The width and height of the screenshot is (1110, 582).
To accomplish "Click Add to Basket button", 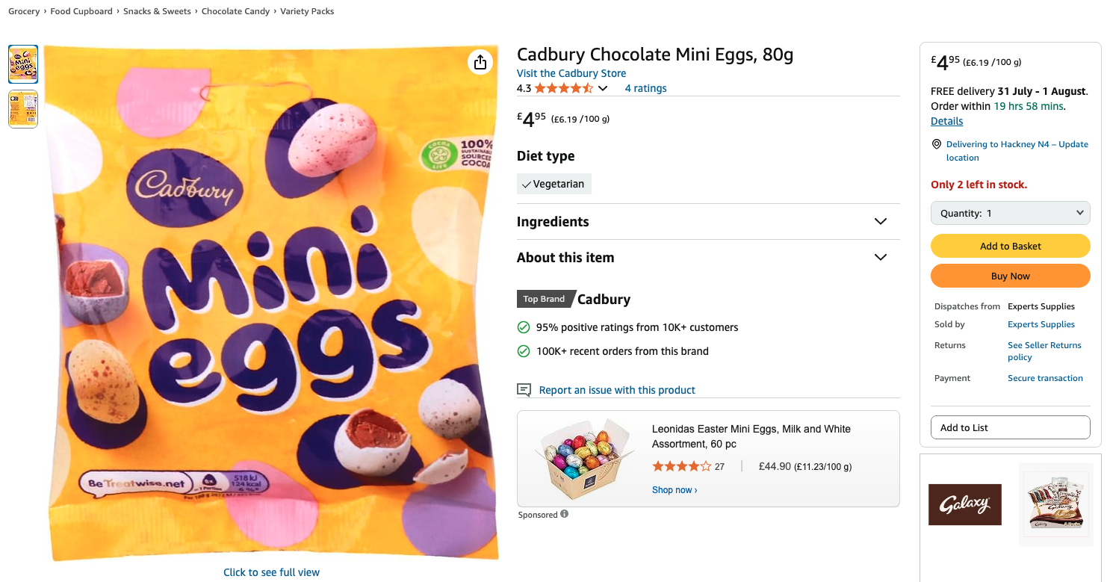I will pyautogui.click(x=1010, y=246).
